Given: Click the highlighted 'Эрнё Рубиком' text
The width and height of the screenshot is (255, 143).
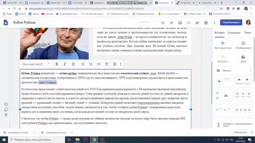Looking at the screenshot, I should [x=47, y=82].
